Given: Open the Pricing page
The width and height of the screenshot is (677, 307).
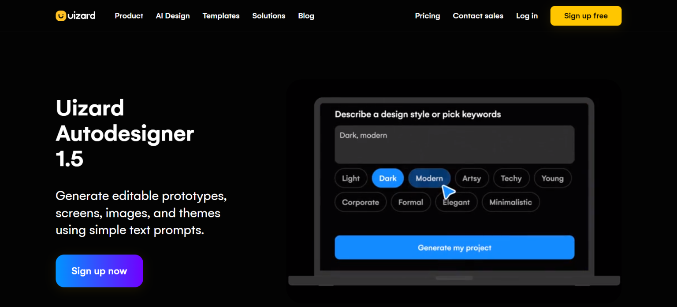Looking at the screenshot, I should point(427,16).
